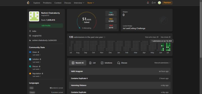Open the Discuss tab in profile
Image resolution: width=202 pixels, height=94 pixels.
point(122,63)
